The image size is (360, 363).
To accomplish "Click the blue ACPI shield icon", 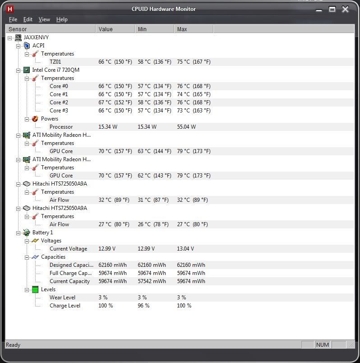I will tap(27, 46).
